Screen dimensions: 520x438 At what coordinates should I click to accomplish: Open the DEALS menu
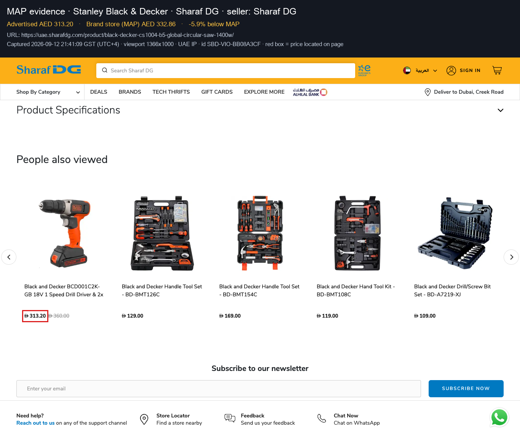[x=99, y=92]
